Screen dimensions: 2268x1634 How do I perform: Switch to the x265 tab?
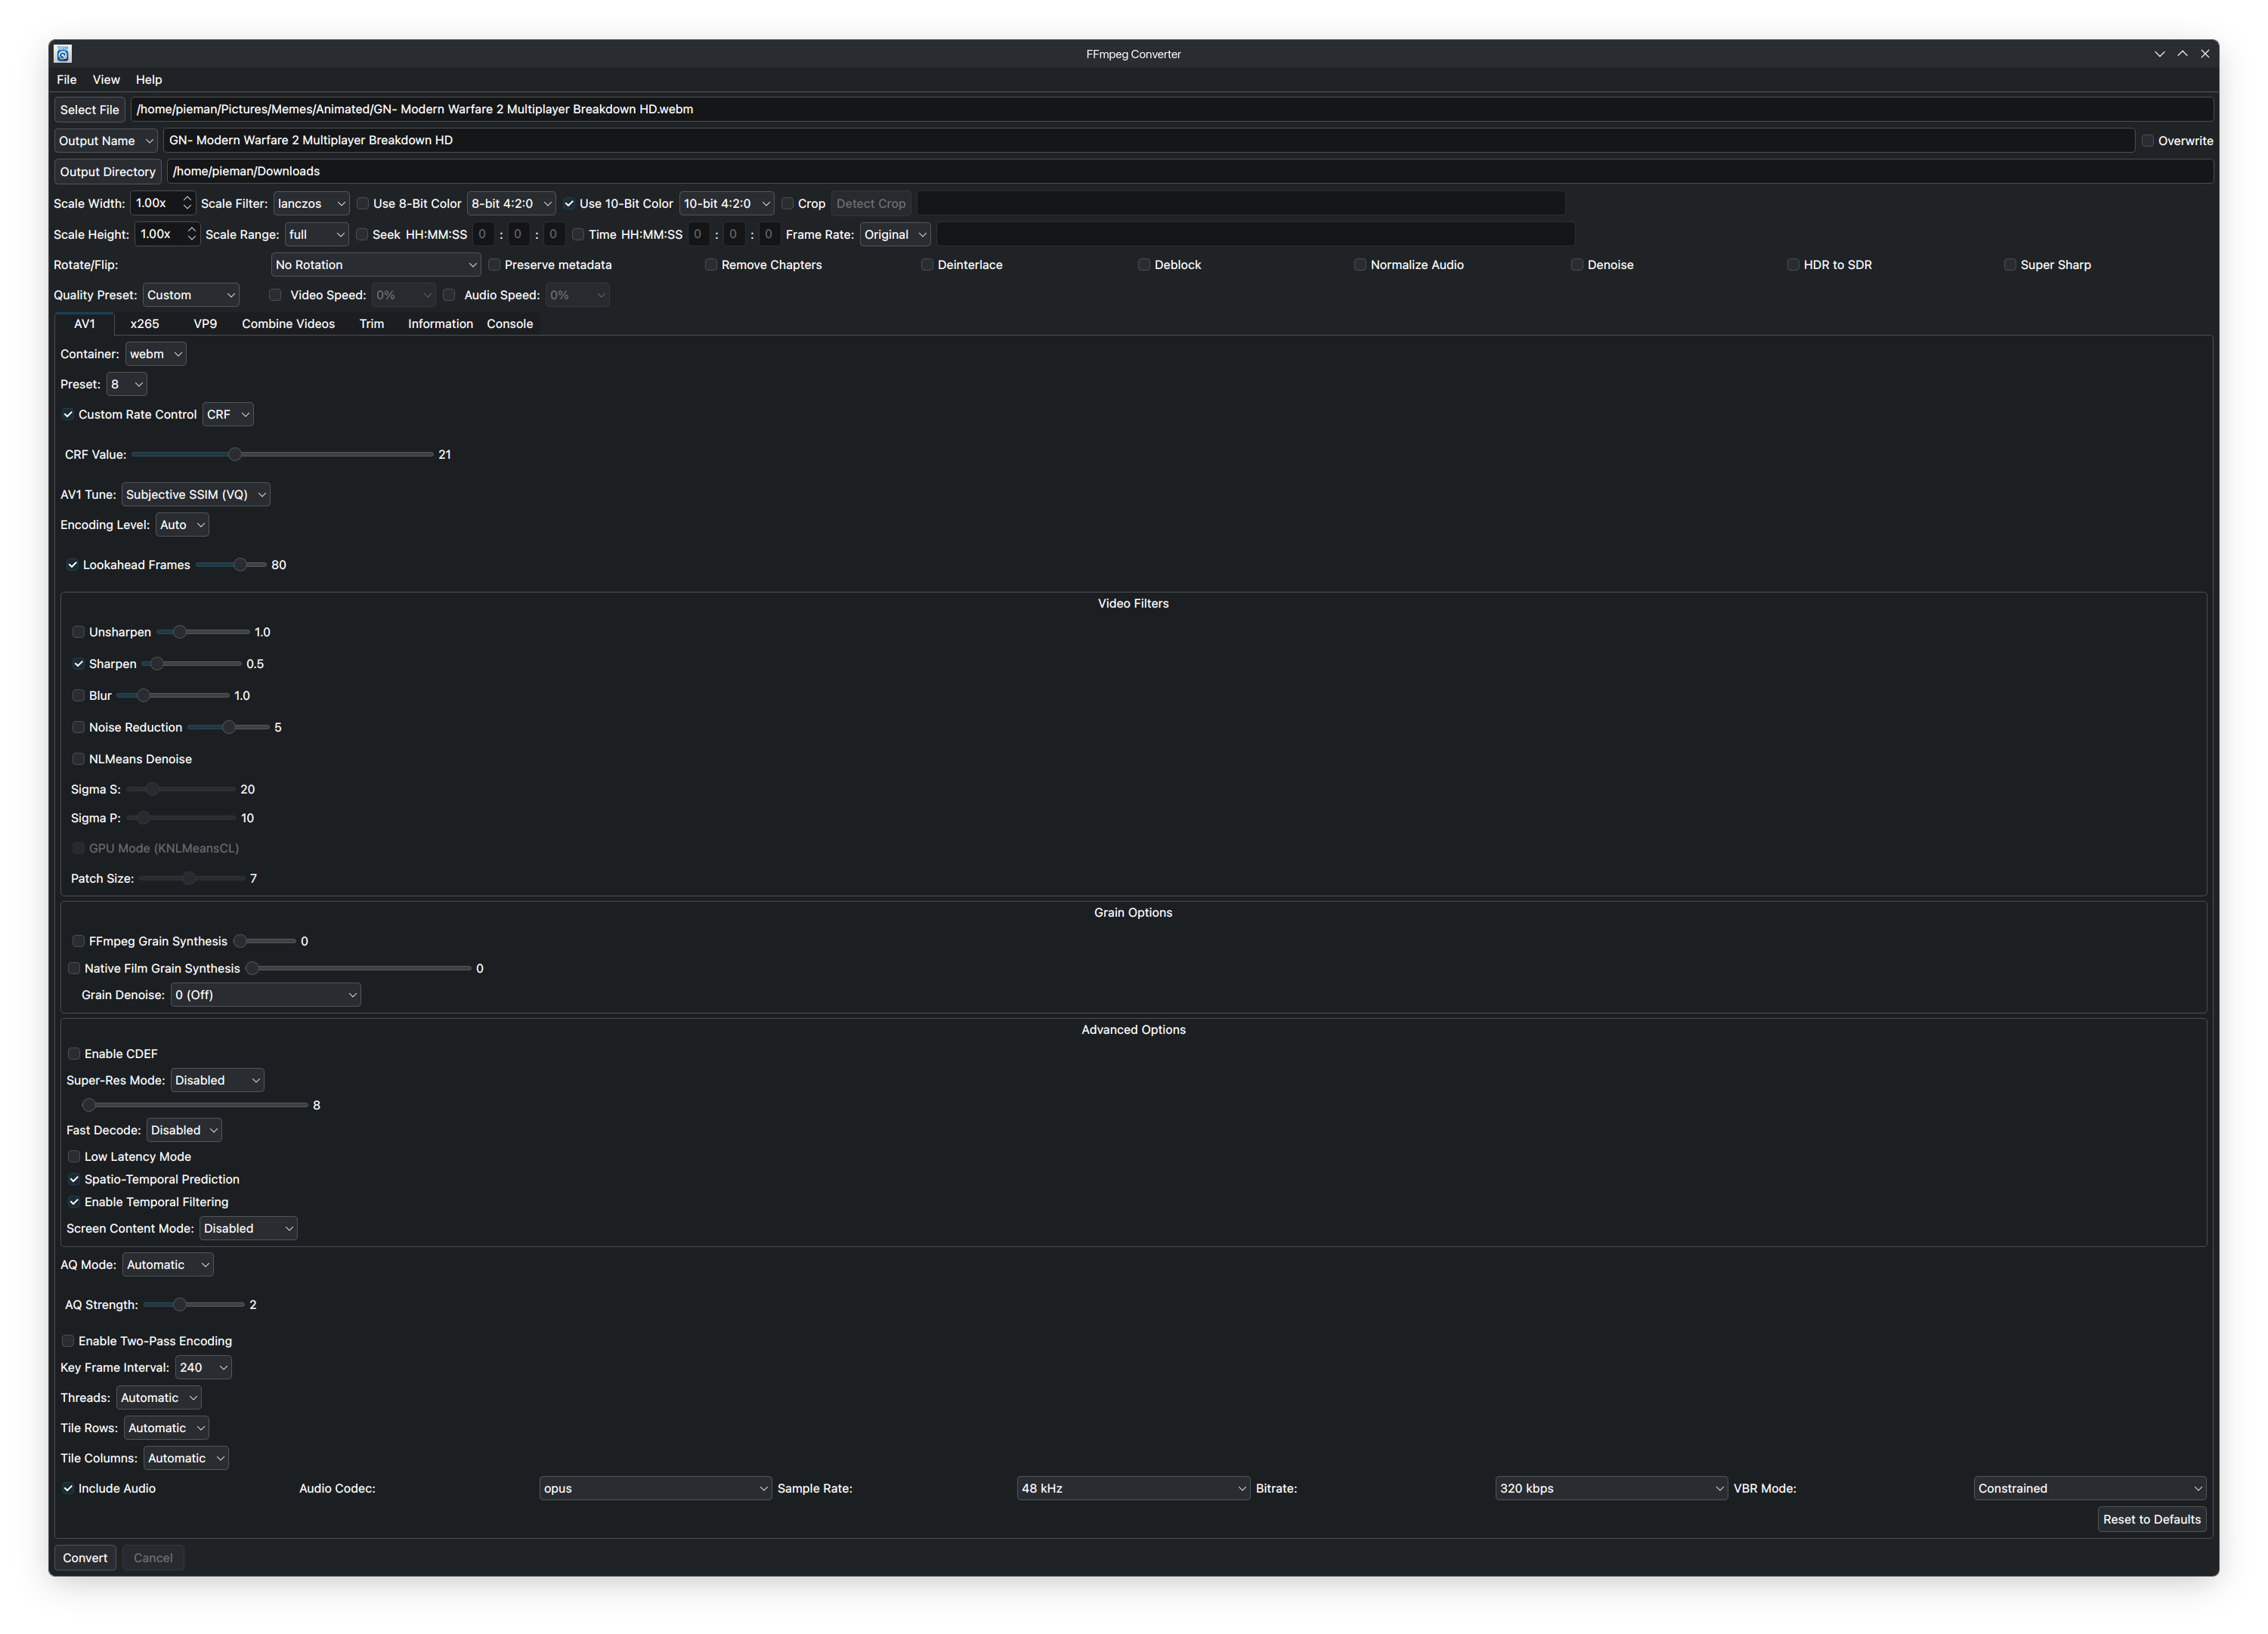coord(144,324)
